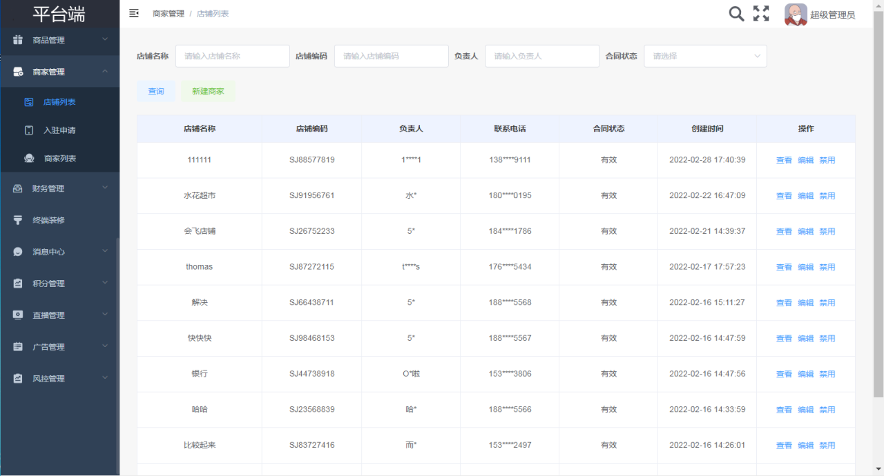Viewport: 884px width, 476px height.
Task: Click the 入驻申请 icon in sidebar
Action: 29,130
